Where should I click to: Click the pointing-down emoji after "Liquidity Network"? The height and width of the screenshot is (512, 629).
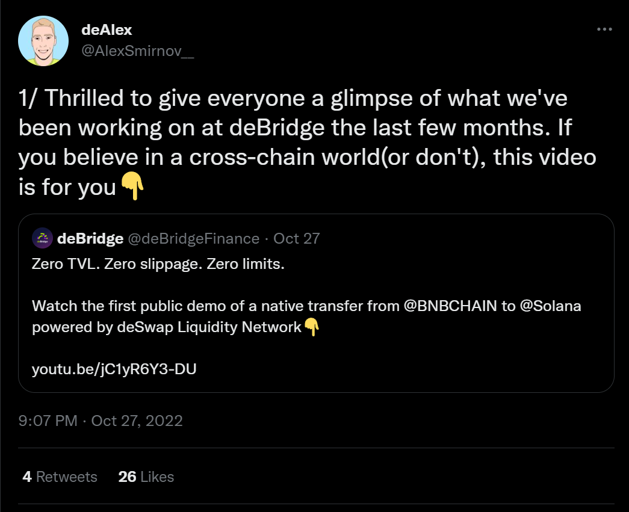(x=311, y=327)
